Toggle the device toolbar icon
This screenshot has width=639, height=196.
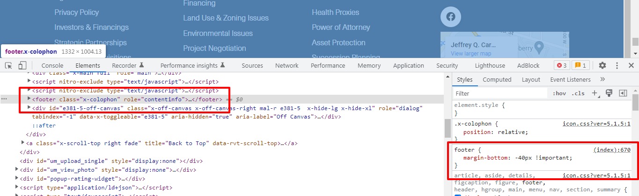click(x=22, y=65)
